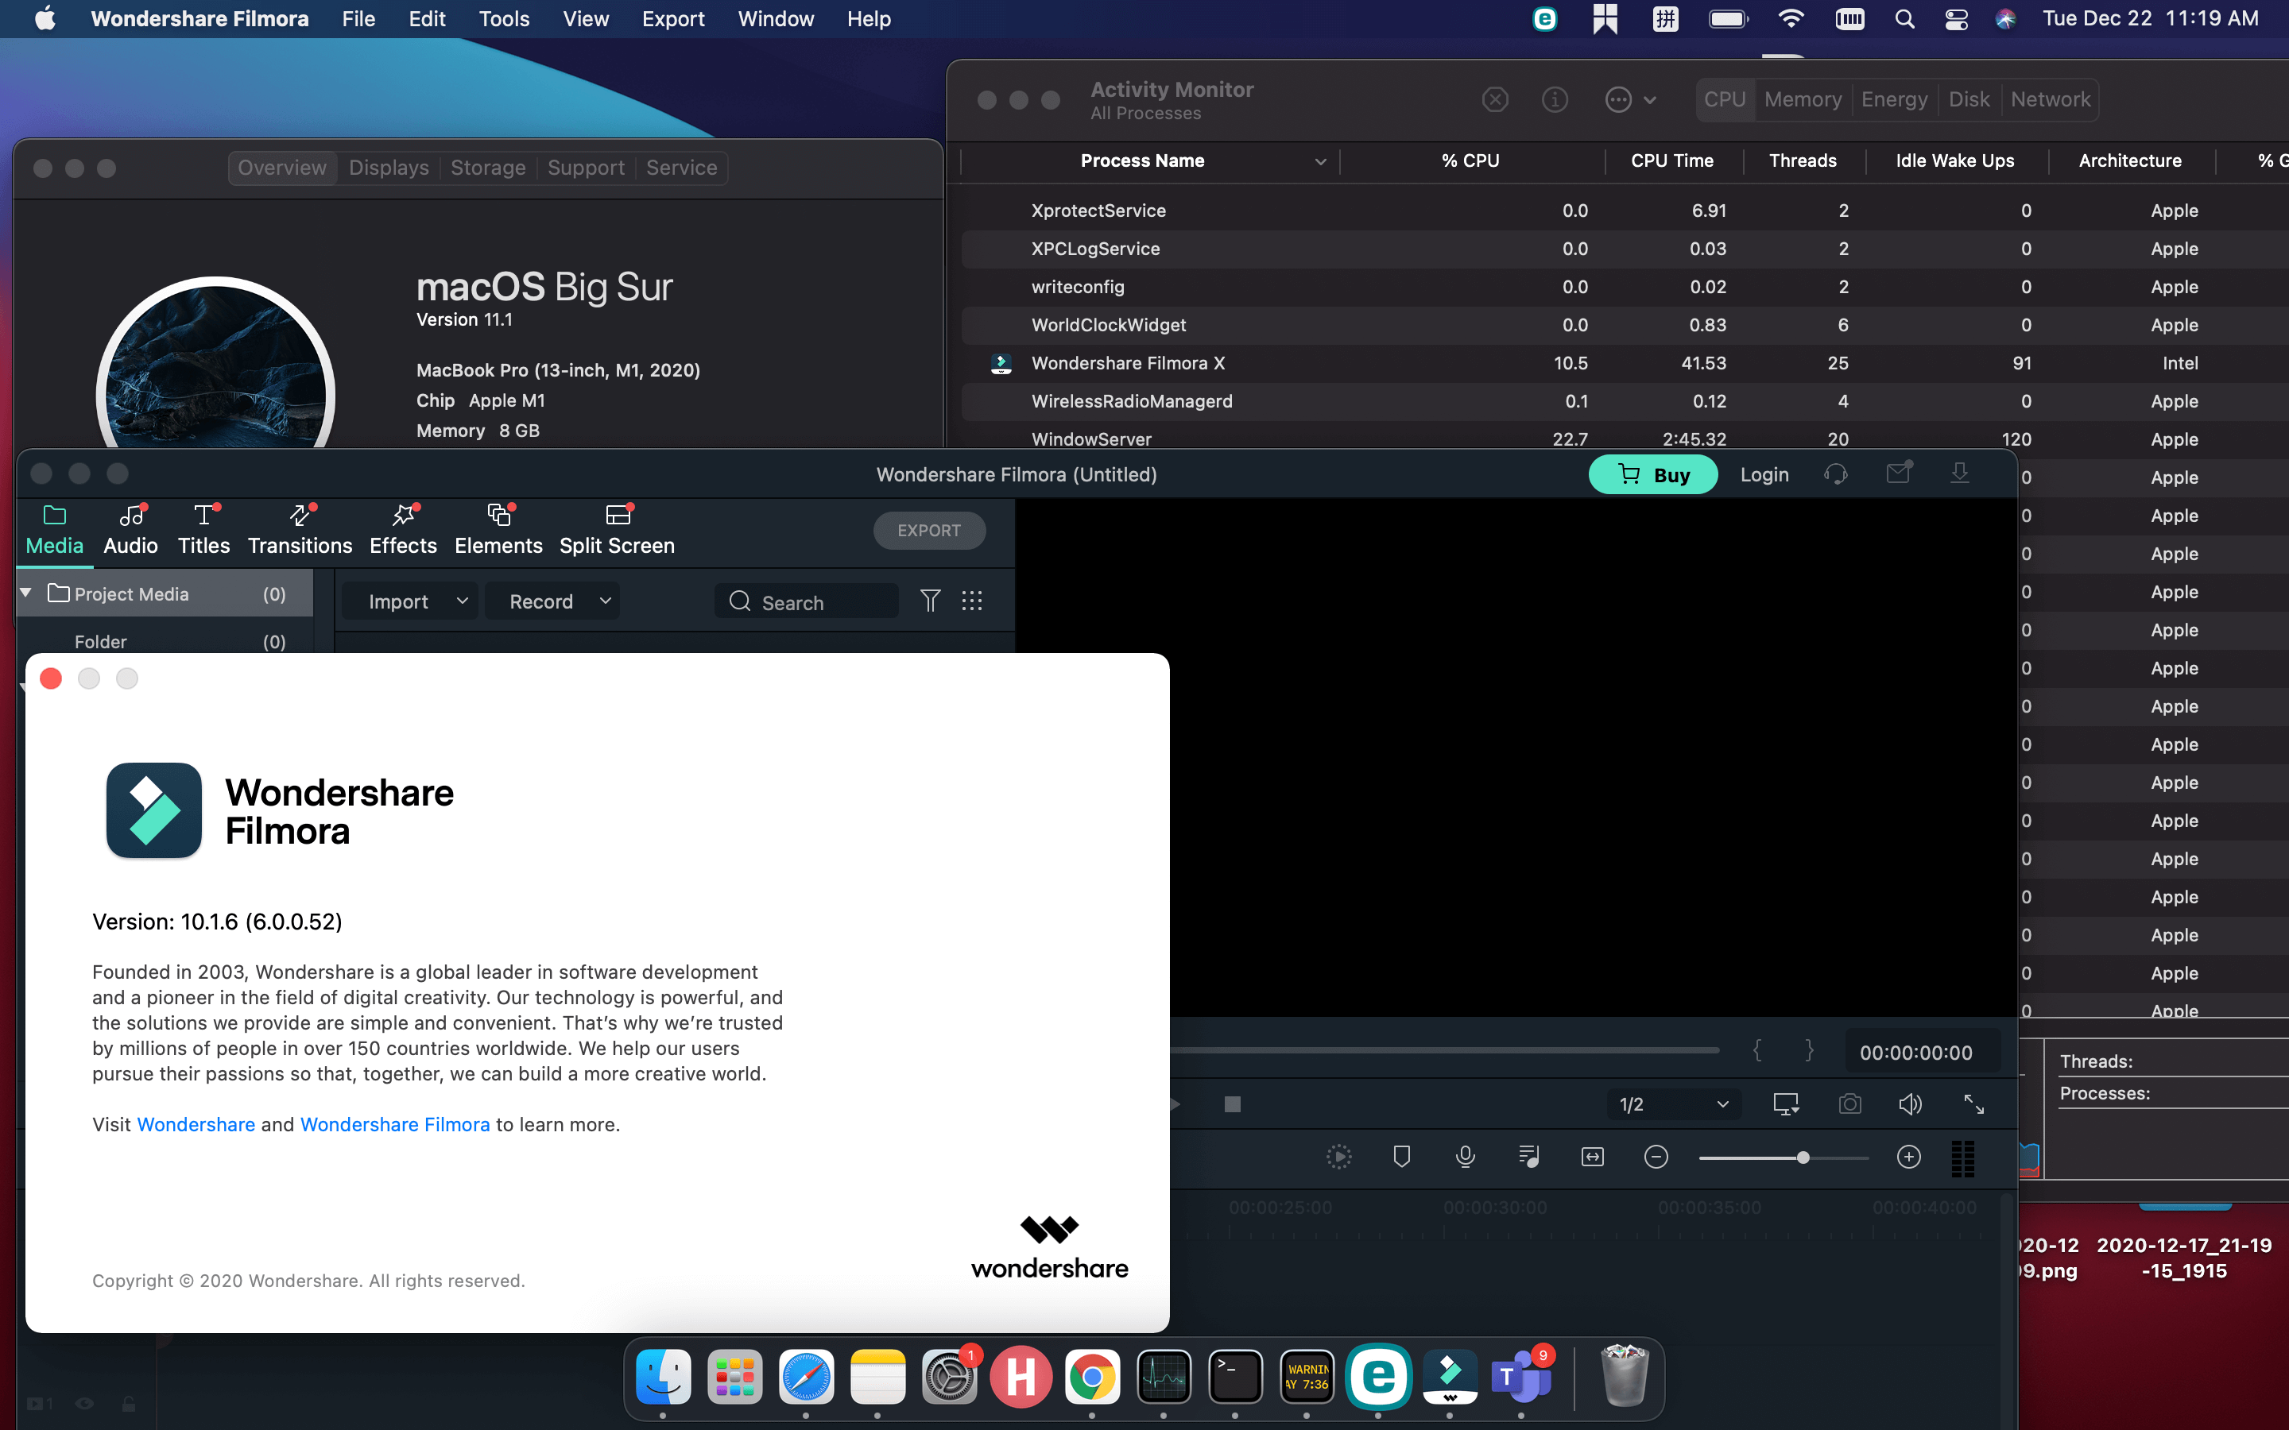This screenshot has height=1430, width=2289.
Task: Click the stop playback square button
Action: click(1231, 1103)
